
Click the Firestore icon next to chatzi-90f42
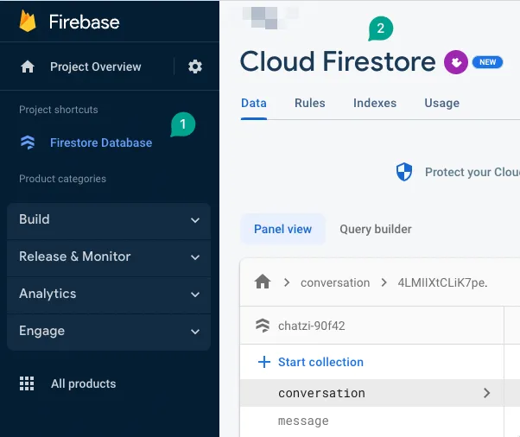263,326
